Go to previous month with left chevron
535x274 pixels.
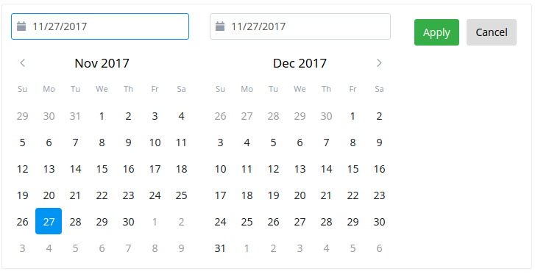click(x=23, y=63)
